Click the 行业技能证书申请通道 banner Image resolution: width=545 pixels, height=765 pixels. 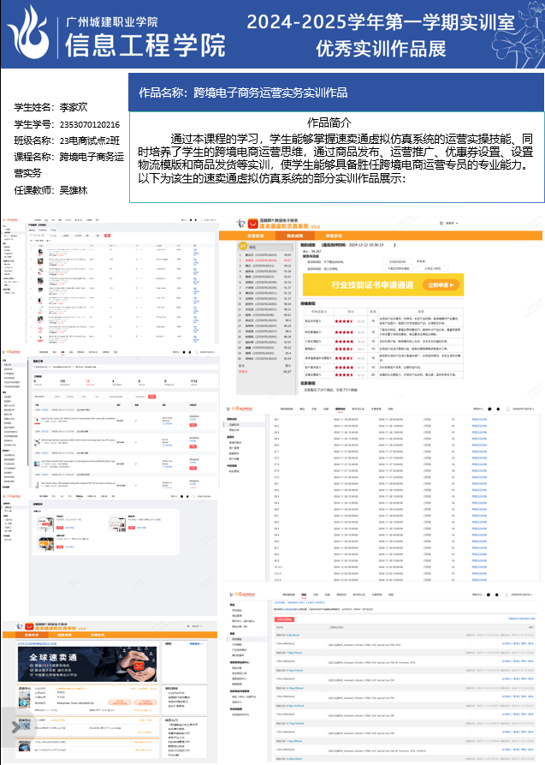click(x=381, y=284)
